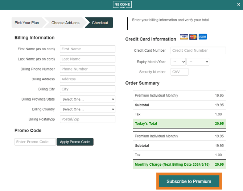
Task: Go back to Pick Your Plan step
Action: [x=27, y=23]
